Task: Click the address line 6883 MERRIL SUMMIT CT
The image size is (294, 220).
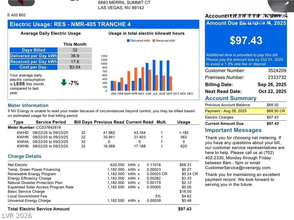Action: (124, 3)
